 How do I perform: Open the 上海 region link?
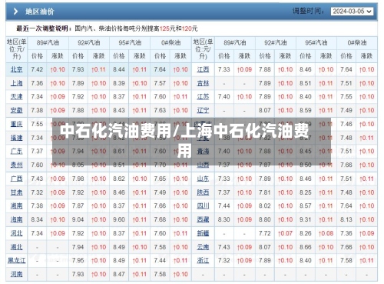(x=17, y=83)
